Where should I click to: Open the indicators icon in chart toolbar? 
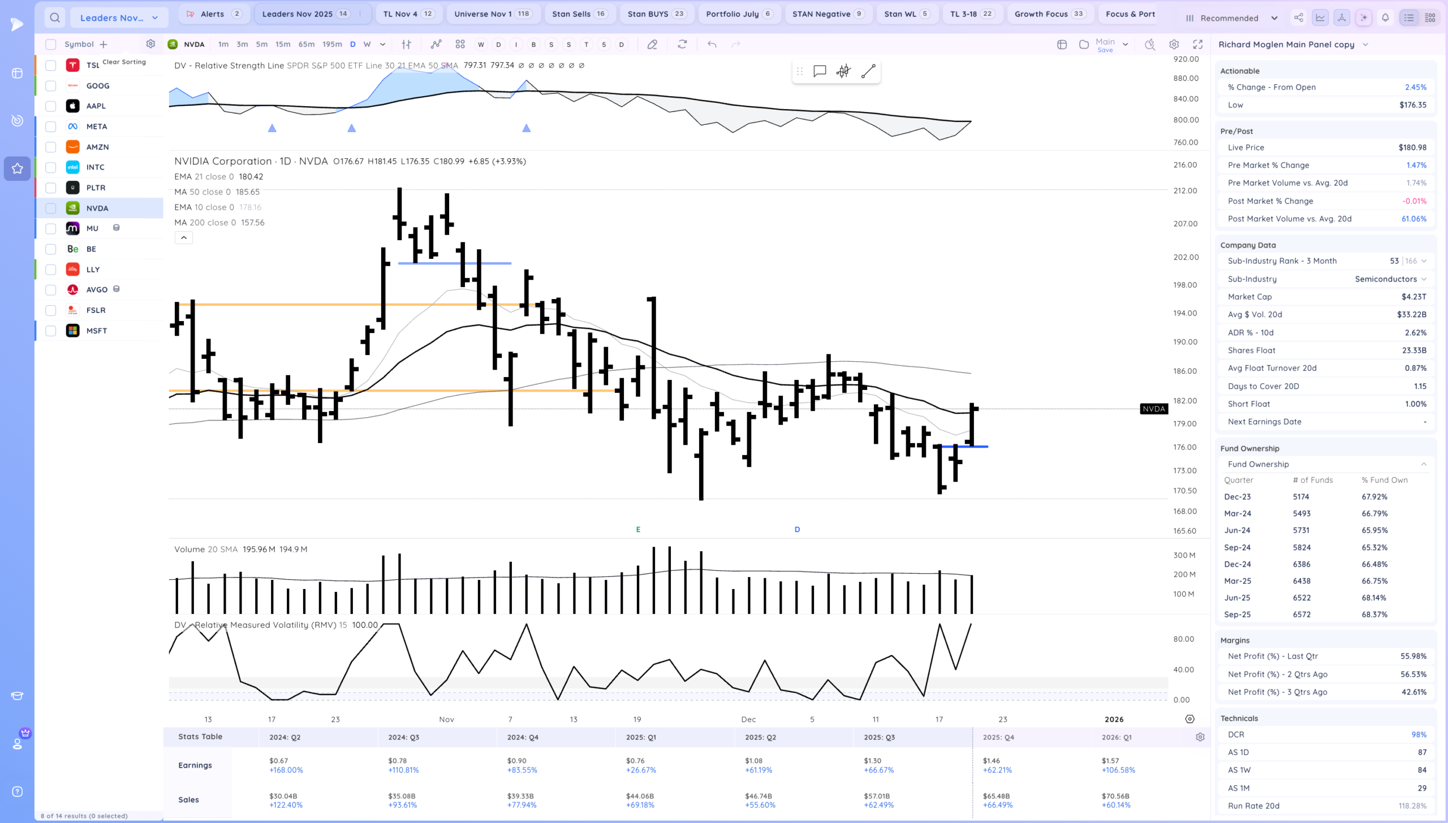coord(436,44)
